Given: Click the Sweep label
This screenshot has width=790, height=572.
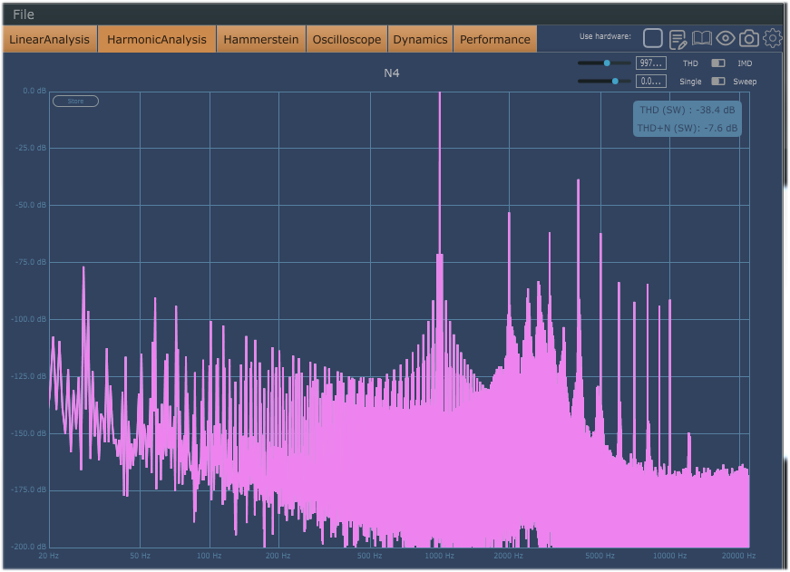Looking at the screenshot, I should pos(745,82).
